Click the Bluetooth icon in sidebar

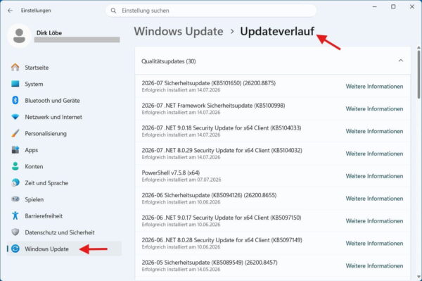pyautogui.click(x=15, y=100)
